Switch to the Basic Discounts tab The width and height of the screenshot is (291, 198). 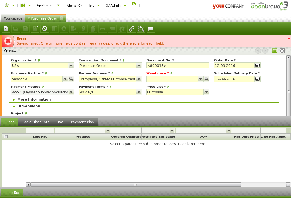(x=36, y=122)
